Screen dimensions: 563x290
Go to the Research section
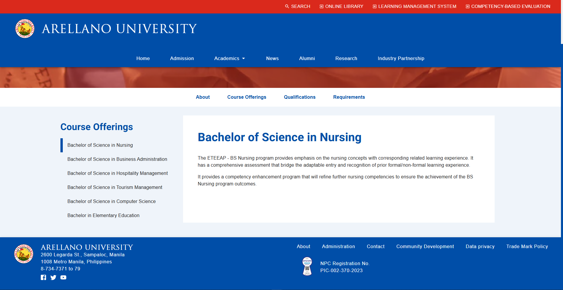pos(346,58)
